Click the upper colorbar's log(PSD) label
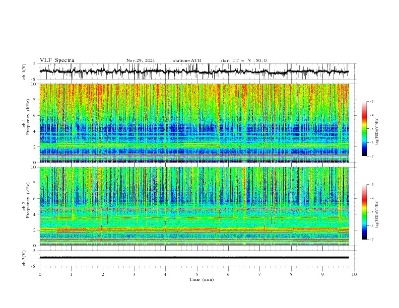This screenshot has height=308, width=399. [x=377, y=131]
